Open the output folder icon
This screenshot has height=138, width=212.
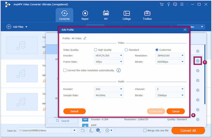(83, 131)
